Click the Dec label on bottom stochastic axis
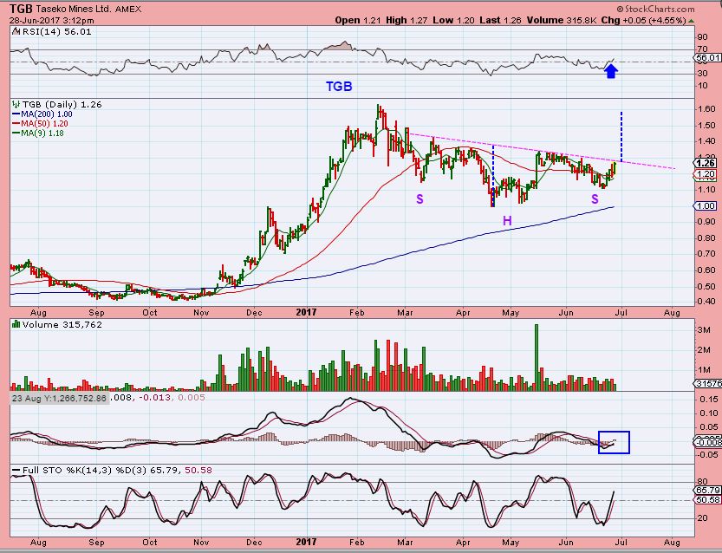This screenshot has height=553, width=722. tap(254, 543)
